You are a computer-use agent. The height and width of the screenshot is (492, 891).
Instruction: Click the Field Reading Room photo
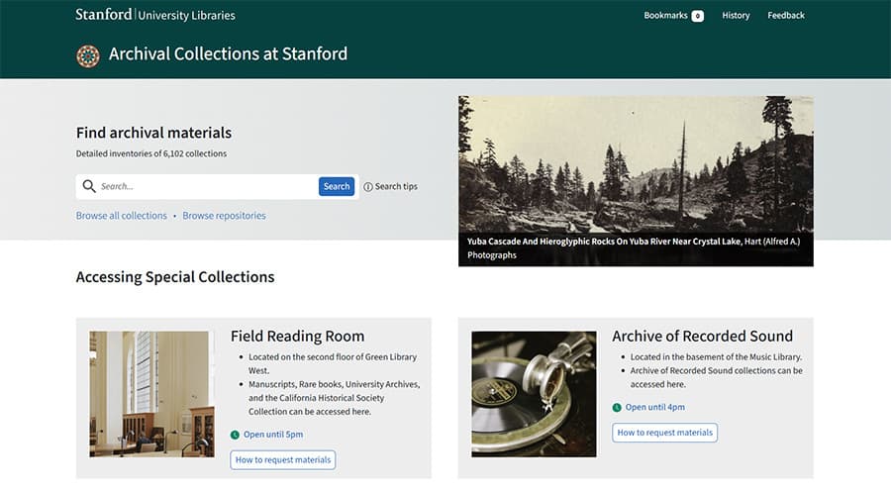coord(149,394)
